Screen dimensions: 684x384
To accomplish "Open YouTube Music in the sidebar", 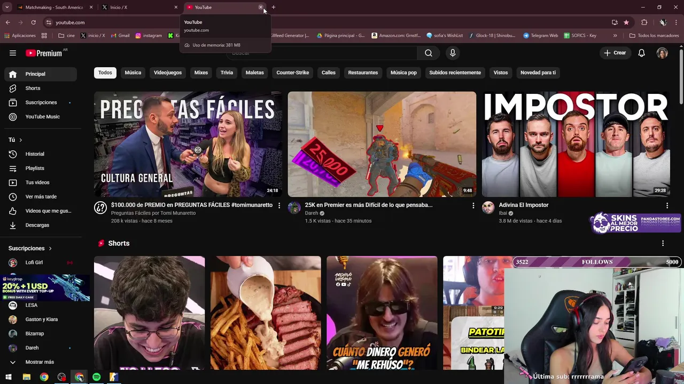I will tap(41, 117).
